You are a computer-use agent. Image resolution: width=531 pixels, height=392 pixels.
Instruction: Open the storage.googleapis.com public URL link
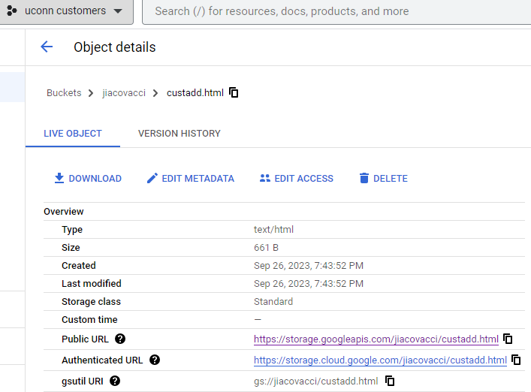click(x=376, y=339)
